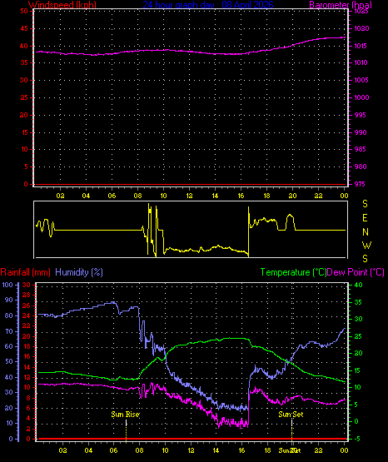Viewport: 388px width, 462px height.
Task: Click the 'E' wind direction label
Action: (365, 218)
